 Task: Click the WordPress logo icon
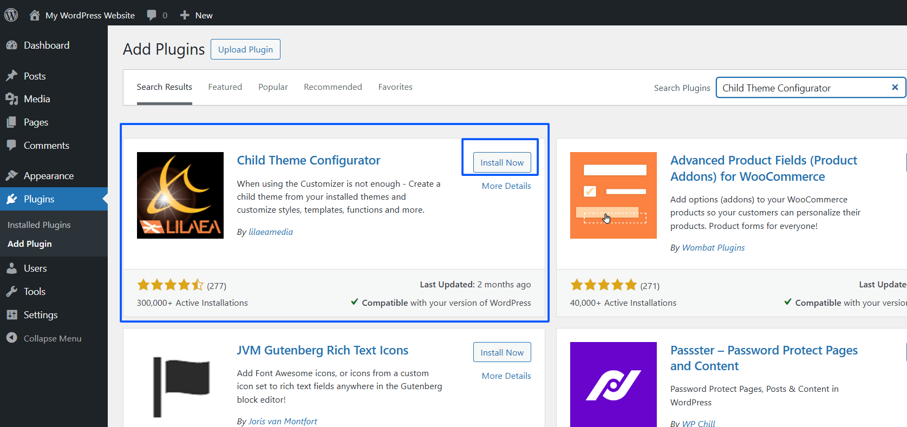[x=11, y=15]
